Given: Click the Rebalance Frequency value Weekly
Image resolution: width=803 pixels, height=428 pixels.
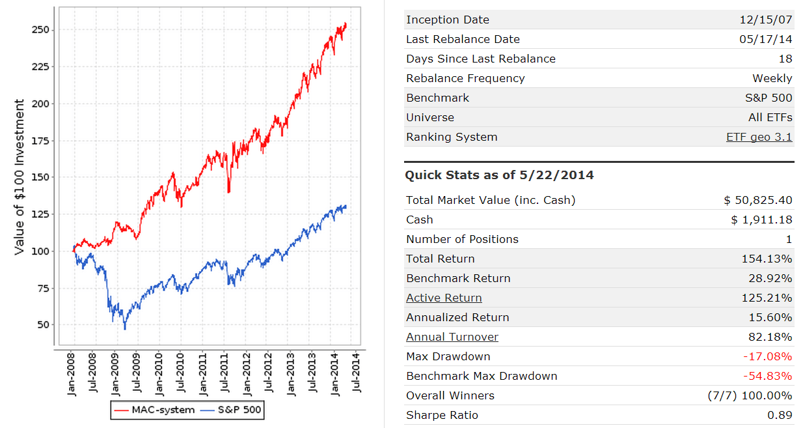Looking at the screenshot, I should (772, 78).
